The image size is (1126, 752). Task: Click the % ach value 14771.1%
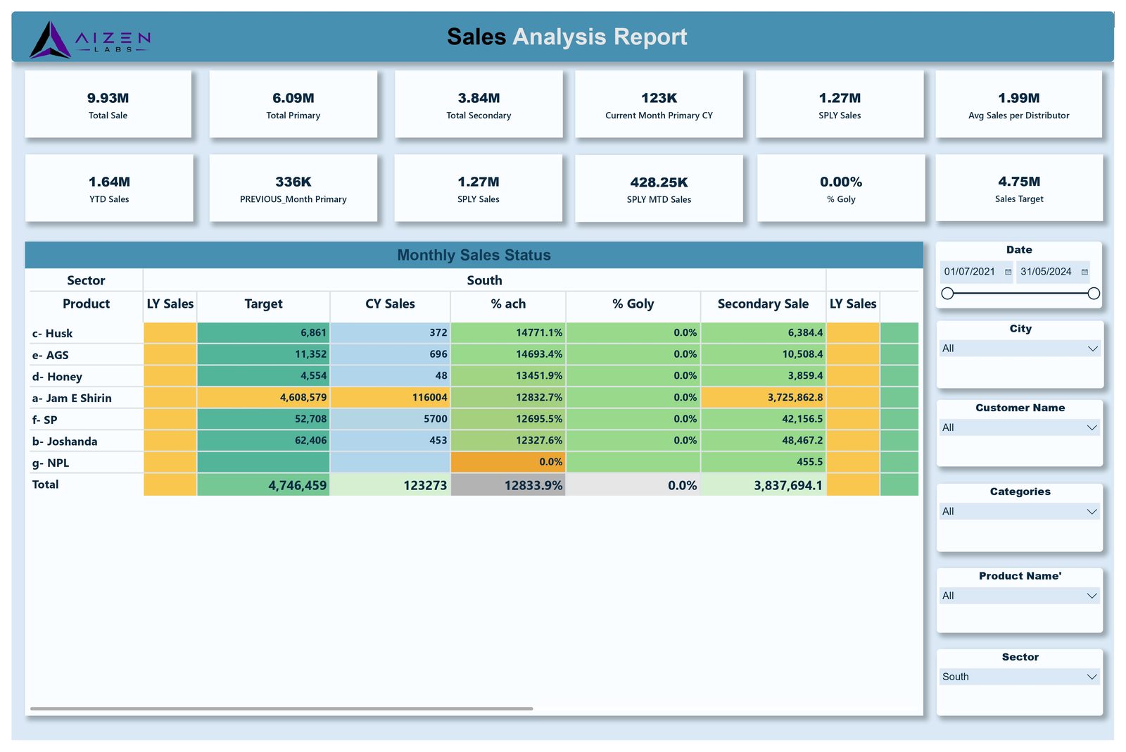[508, 332]
